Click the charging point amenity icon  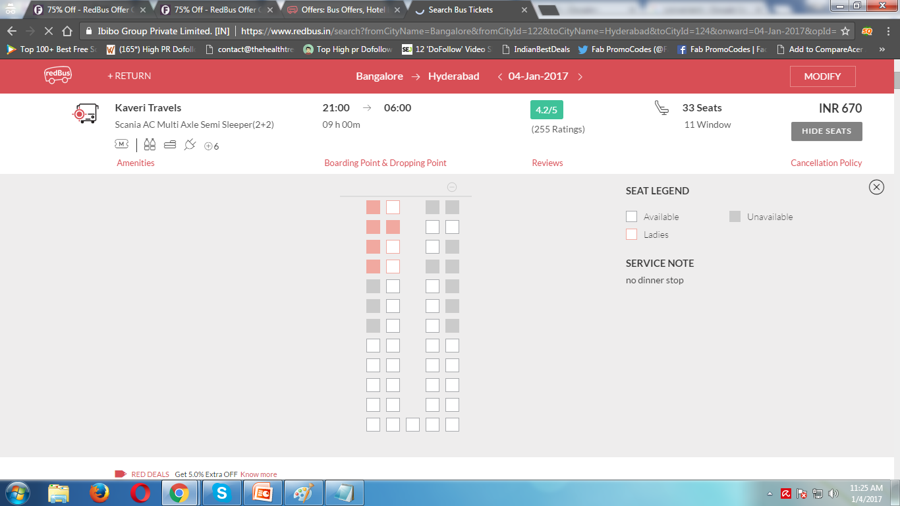(x=190, y=144)
